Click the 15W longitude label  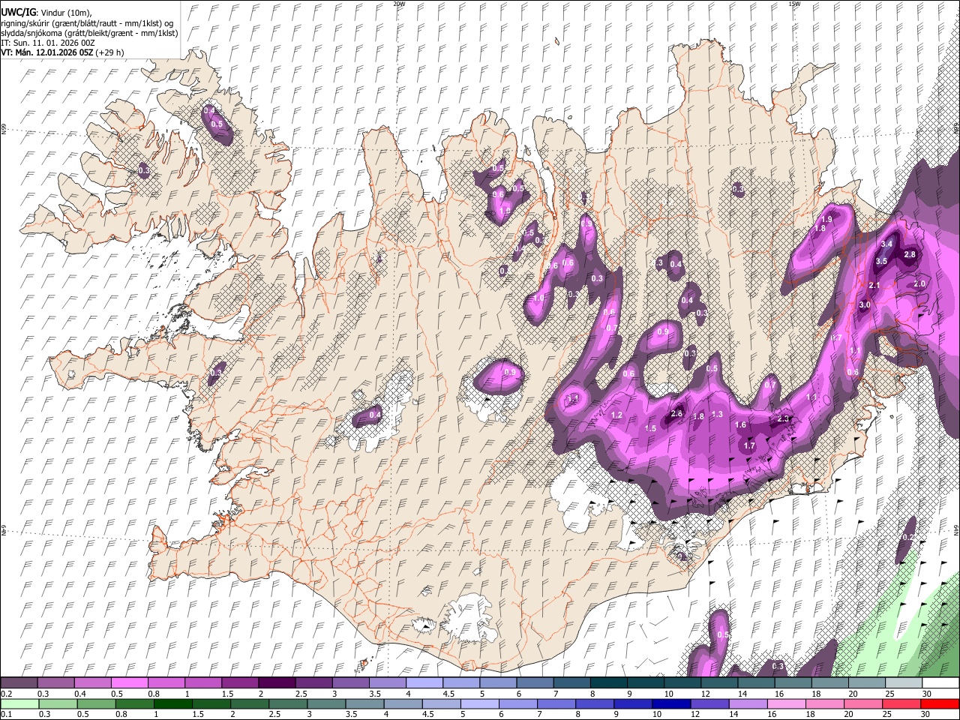click(794, 4)
